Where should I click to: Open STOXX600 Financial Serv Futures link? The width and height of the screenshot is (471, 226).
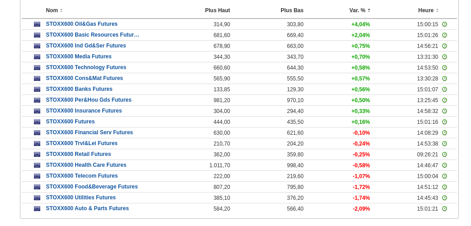coord(89,132)
